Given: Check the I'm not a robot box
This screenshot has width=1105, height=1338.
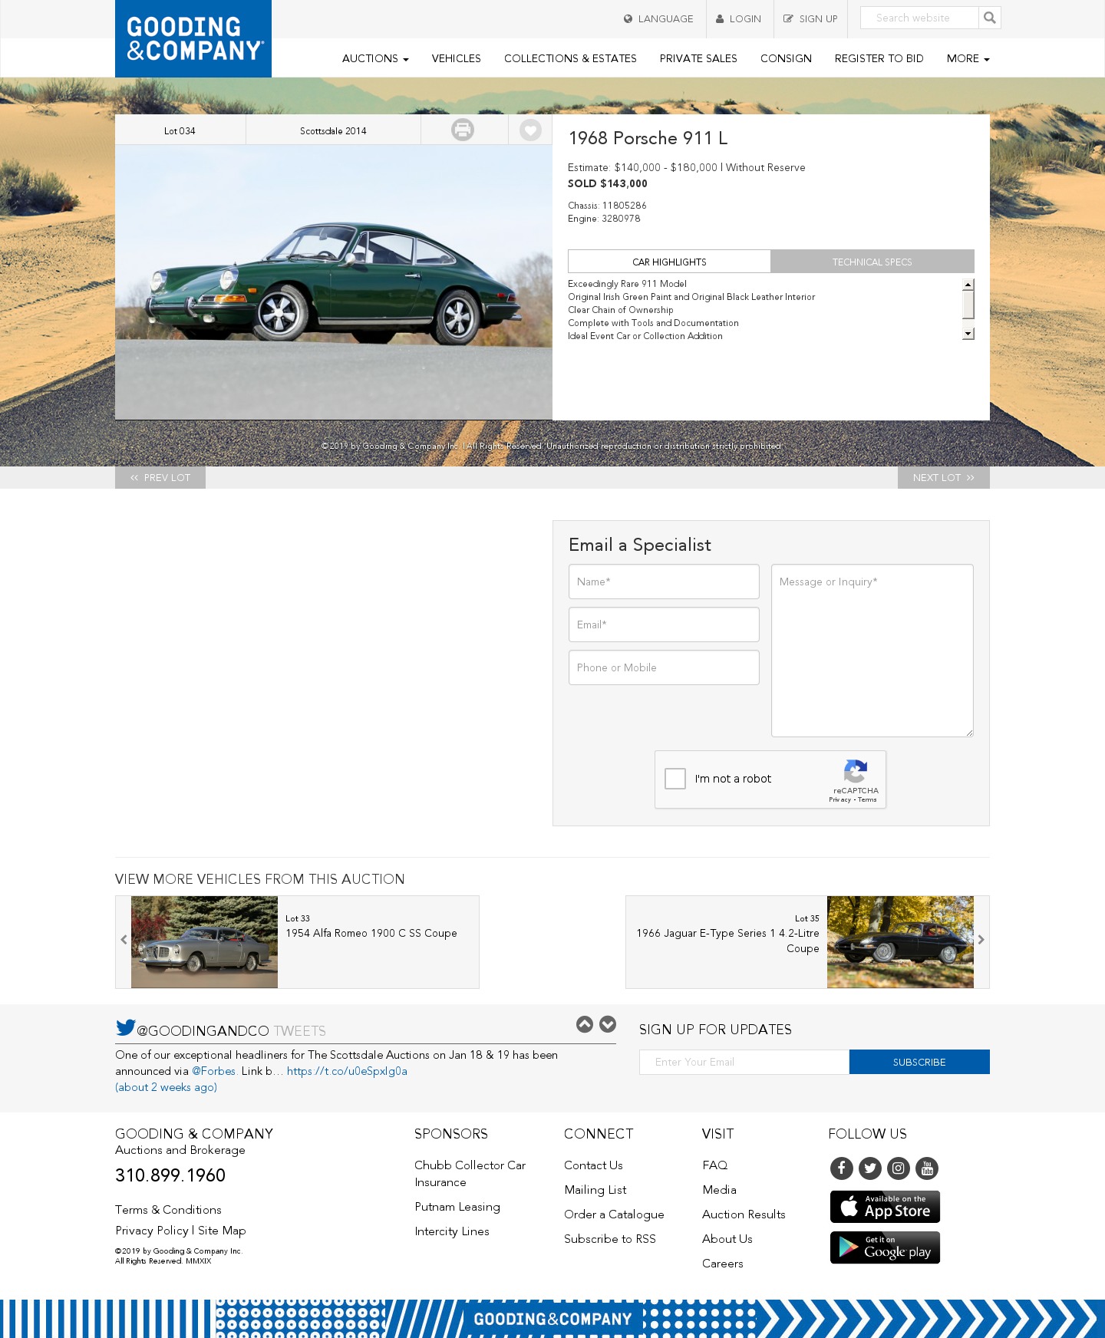Looking at the screenshot, I should tap(675, 779).
